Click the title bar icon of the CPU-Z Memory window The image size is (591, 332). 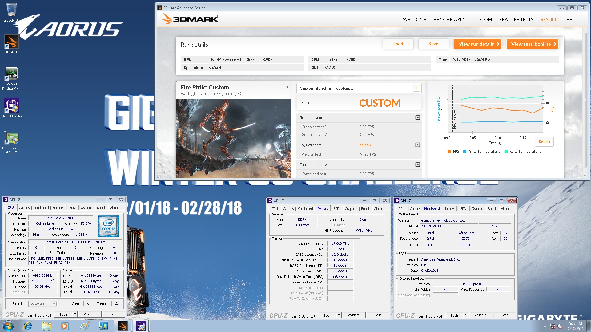click(x=270, y=200)
